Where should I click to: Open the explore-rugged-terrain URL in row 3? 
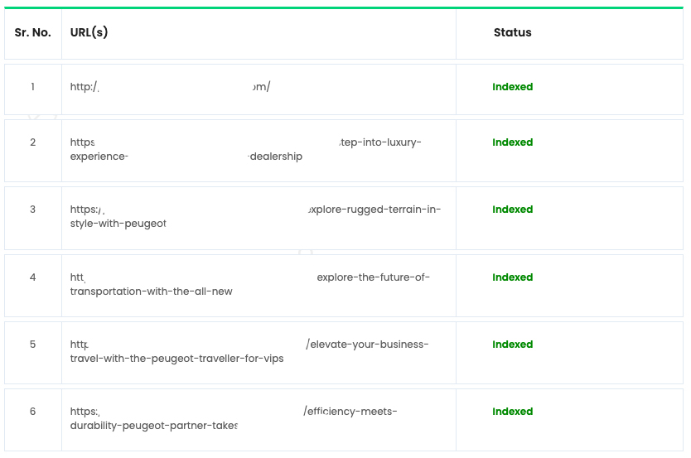pos(255,216)
